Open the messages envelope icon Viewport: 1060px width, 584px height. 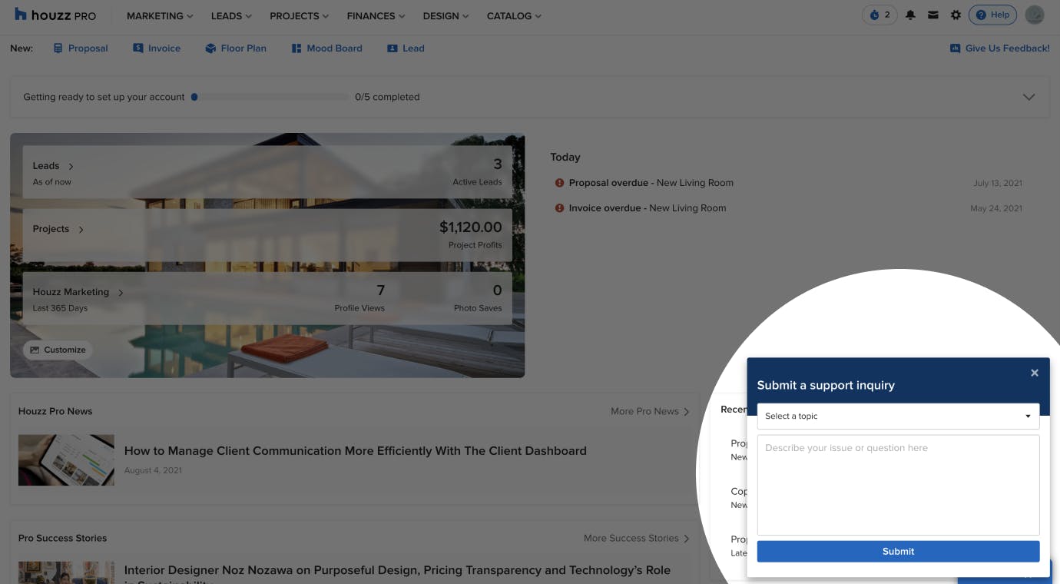[932, 15]
